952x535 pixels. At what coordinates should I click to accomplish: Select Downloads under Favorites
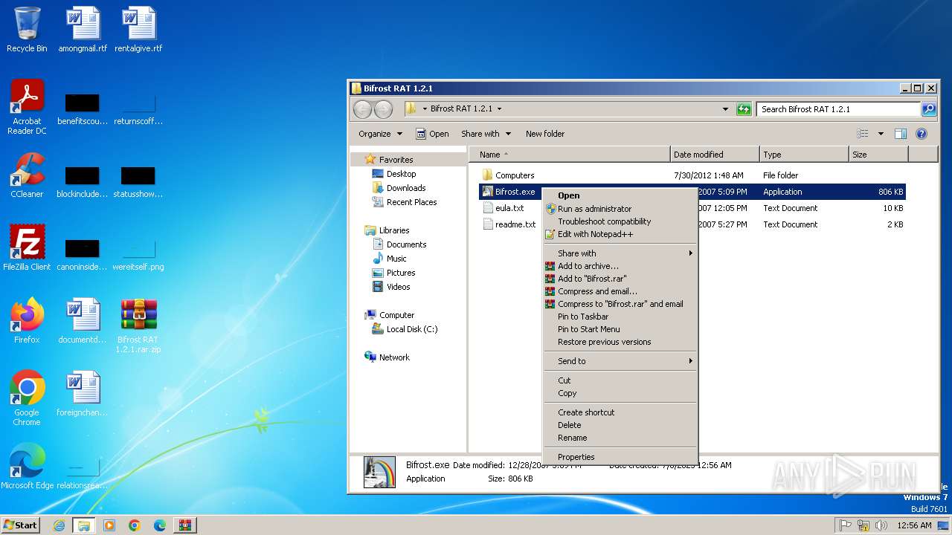click(406, 188)
